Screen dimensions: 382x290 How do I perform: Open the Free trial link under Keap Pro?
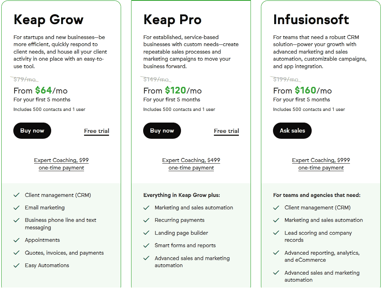[x=226, y=131]
